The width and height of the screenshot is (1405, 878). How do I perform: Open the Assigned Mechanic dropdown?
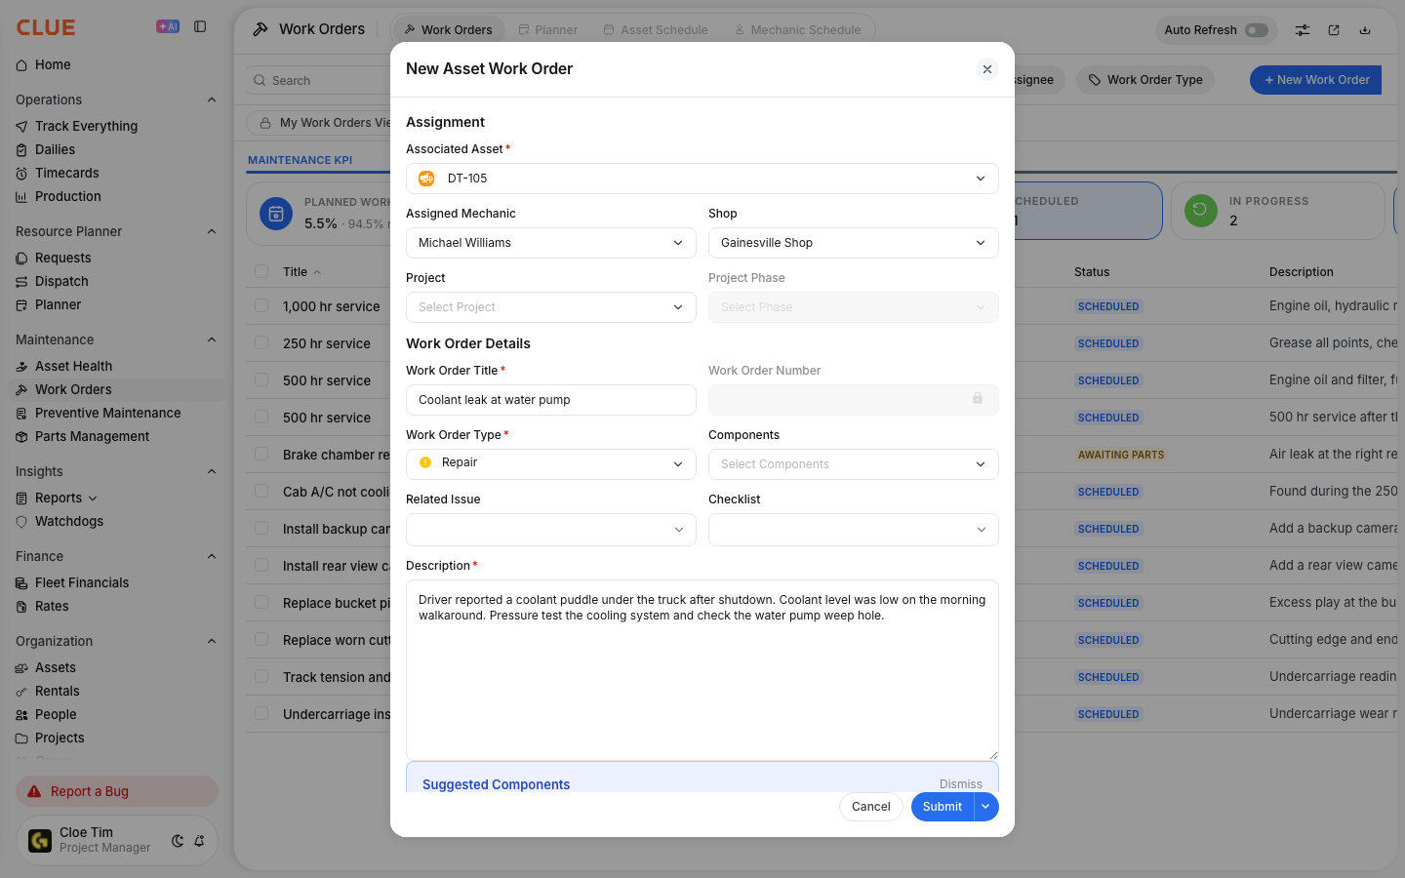pyautogui.click(x=551, y=243)
